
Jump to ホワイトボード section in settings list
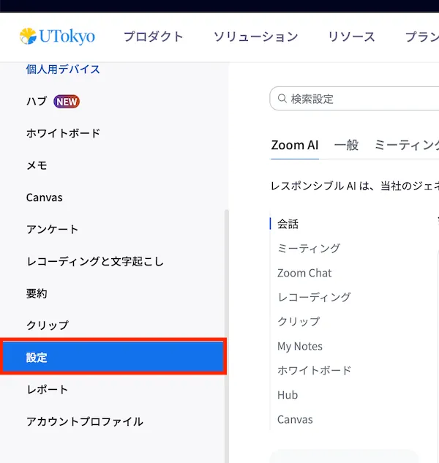314,370
